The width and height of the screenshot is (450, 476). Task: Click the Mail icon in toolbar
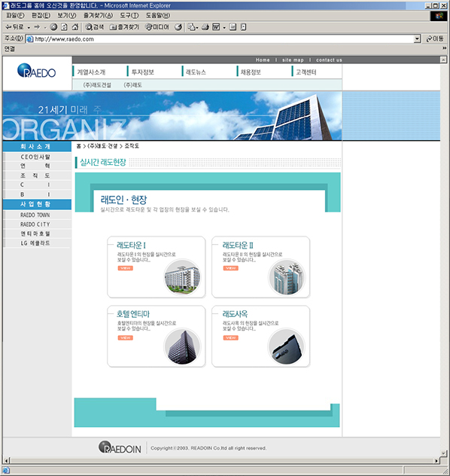coord(191,27)
